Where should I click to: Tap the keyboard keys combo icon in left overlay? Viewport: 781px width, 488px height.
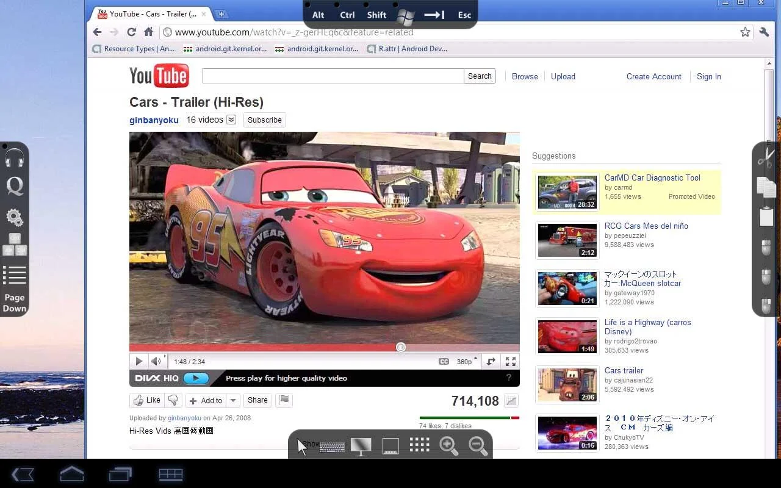(15, 245)
